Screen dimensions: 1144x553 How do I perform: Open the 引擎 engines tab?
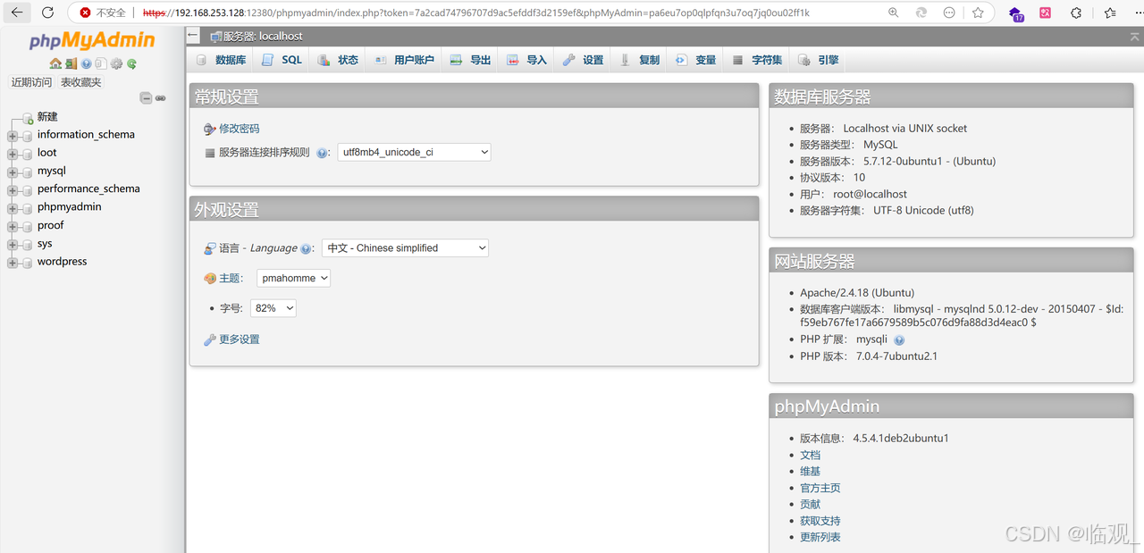818,60
